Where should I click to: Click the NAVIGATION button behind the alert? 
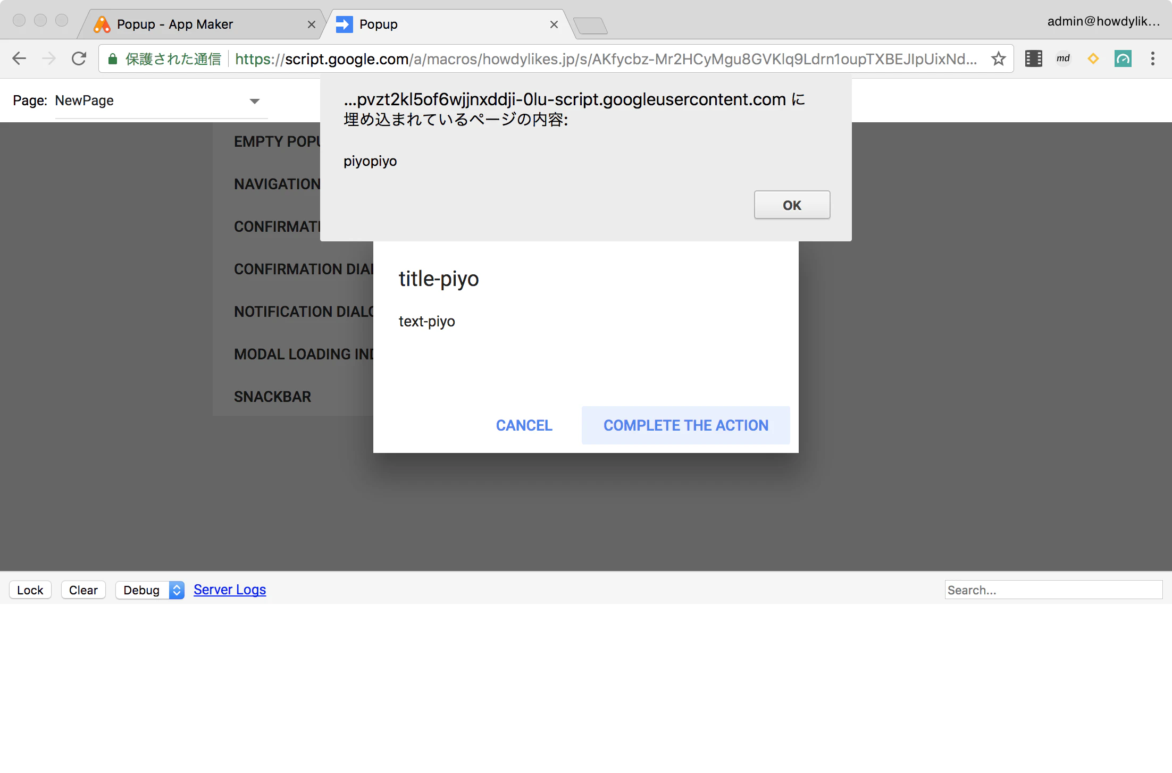tap(277, 184)
